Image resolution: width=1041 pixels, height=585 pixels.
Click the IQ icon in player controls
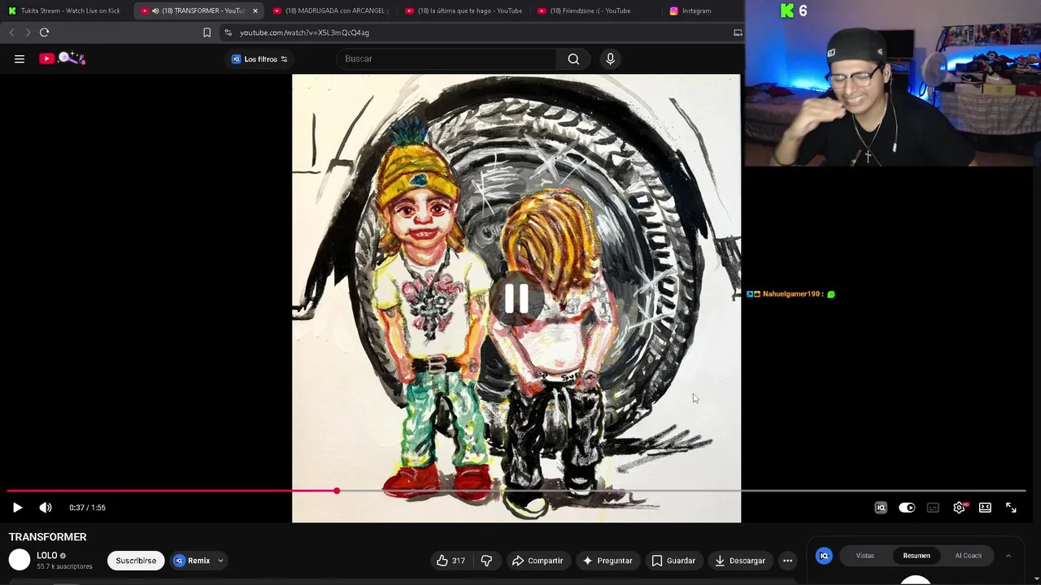(881, 508)
